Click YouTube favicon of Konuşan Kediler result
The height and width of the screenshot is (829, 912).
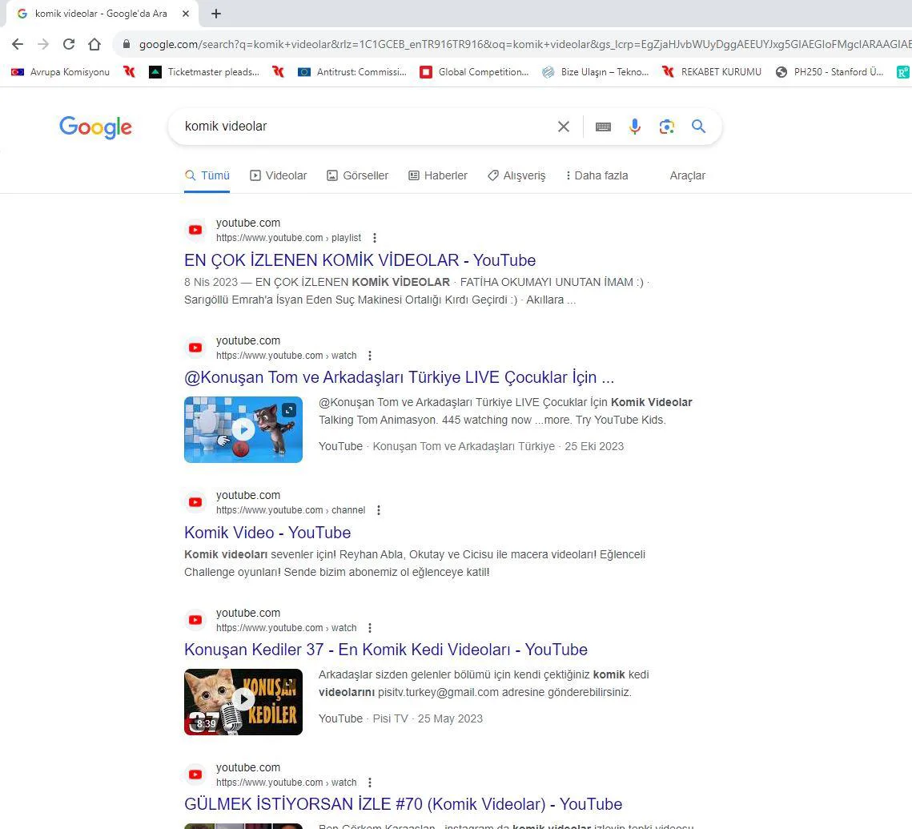(195, 620)
